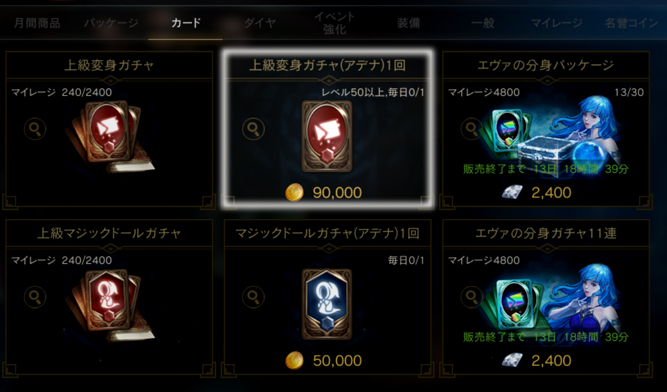Open the 装備 tab
The width and height of the screenshot is (667, 392).
click(x=408, y=23)
